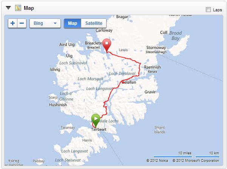The width and height of the screenshot is (227, 169).
Task: Collapse the Map panel triangle
Action: pyautogui.click(x=8, y=8)
